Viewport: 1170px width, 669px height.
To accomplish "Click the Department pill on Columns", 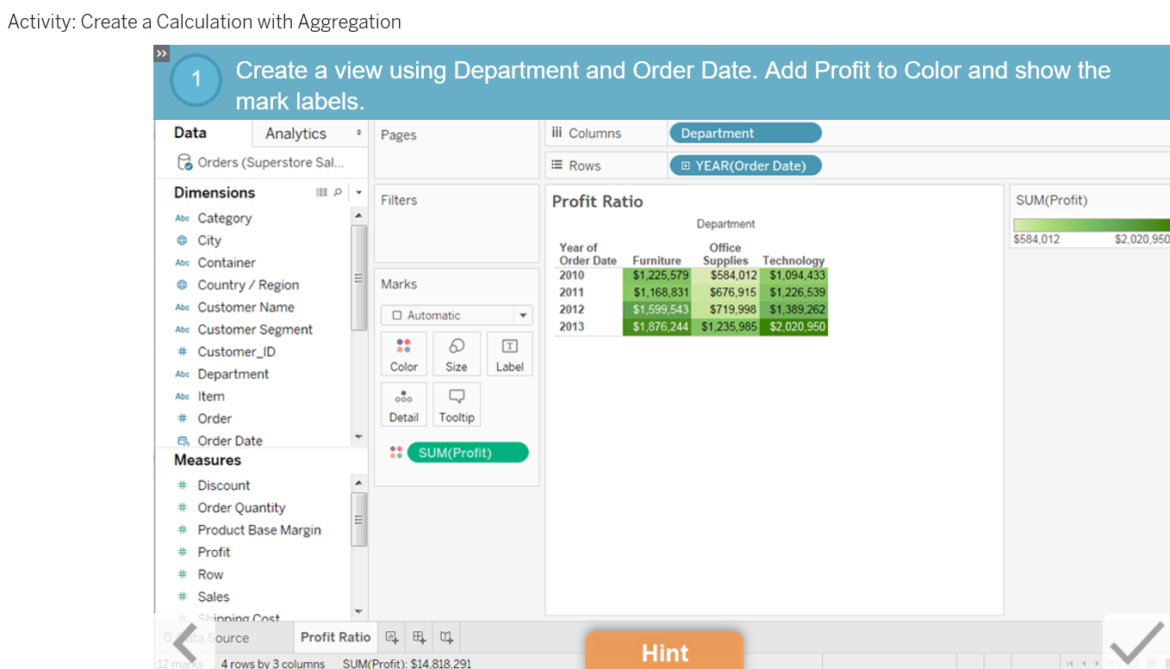I will coord(745,133).
